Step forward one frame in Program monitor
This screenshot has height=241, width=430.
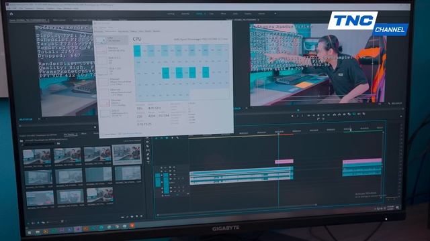(x=323, y=114)
